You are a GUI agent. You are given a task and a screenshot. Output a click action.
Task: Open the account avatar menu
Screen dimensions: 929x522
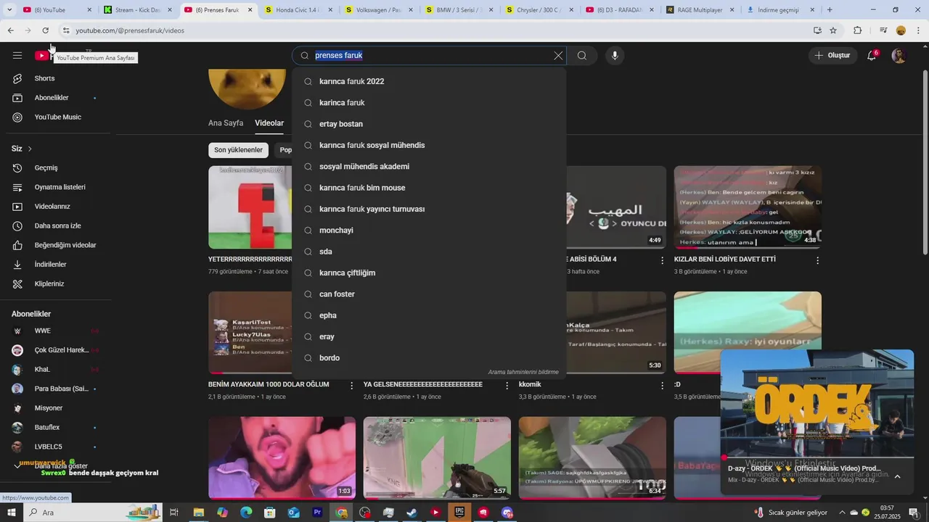coord(899,55)
